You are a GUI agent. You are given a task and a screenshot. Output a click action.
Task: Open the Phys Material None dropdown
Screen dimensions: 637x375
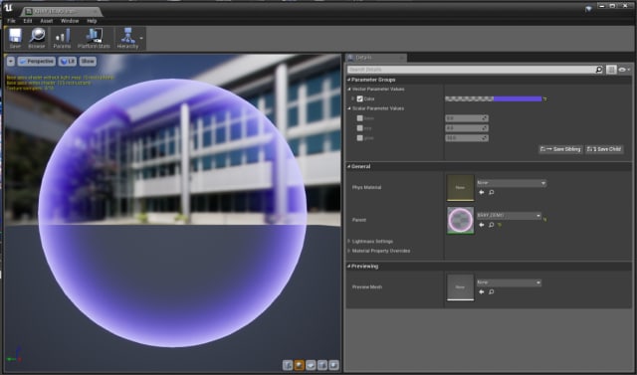pyautogui.click(x=512, y=183)
